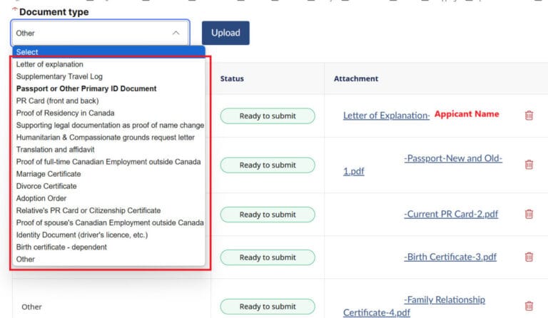Remove the Current PR Card-2.pdf file
This screenshot has height=318, width=548.
(529, 214)
